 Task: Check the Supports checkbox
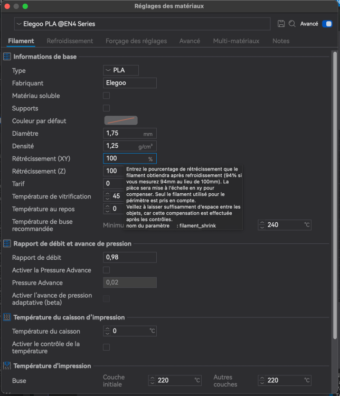(x=106, y=108)
